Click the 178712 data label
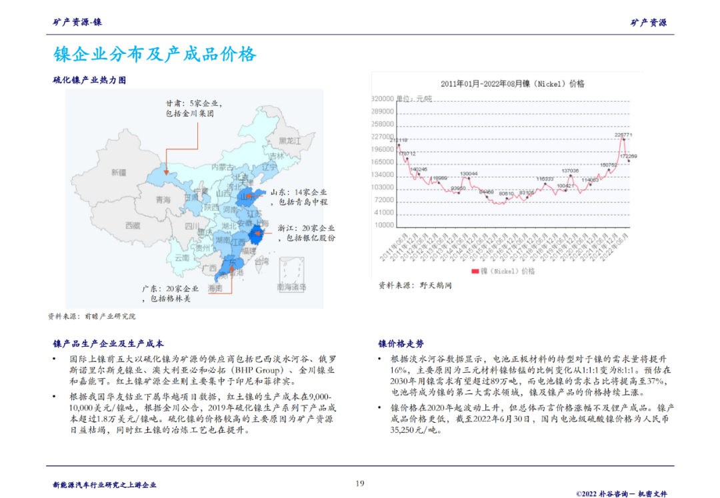This screenshot has width=720, height=498. pos(407,154)
